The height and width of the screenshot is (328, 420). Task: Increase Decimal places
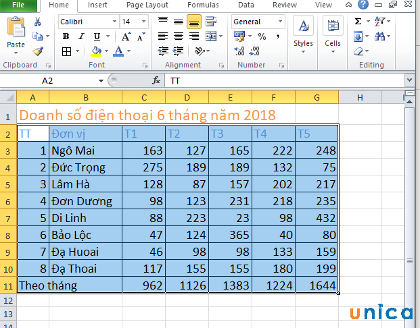point(239,51)
